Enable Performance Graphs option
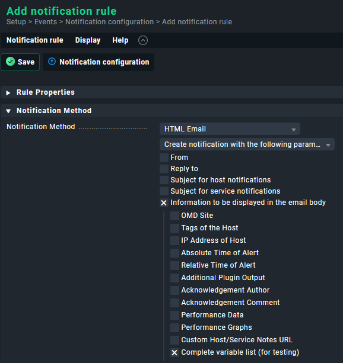343x363 pixels. [174, 327]
